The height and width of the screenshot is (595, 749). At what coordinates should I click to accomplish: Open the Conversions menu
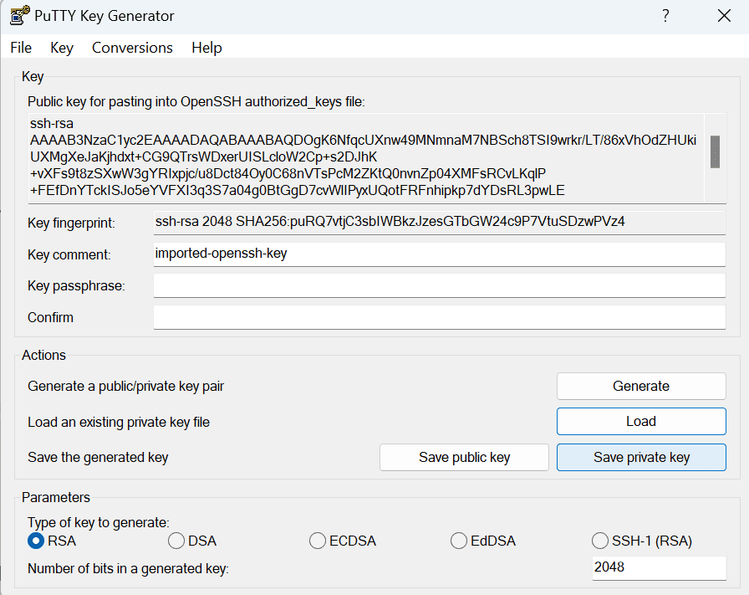132,48
